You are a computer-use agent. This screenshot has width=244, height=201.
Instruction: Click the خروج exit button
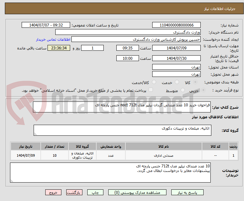pos(53,193)
